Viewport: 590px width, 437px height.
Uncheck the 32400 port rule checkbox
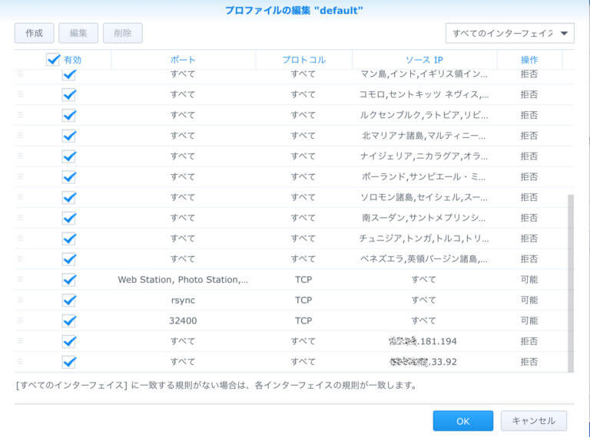(x=69, y=320)
